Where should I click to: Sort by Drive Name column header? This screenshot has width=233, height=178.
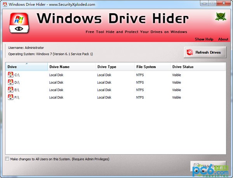pos(71,67)
